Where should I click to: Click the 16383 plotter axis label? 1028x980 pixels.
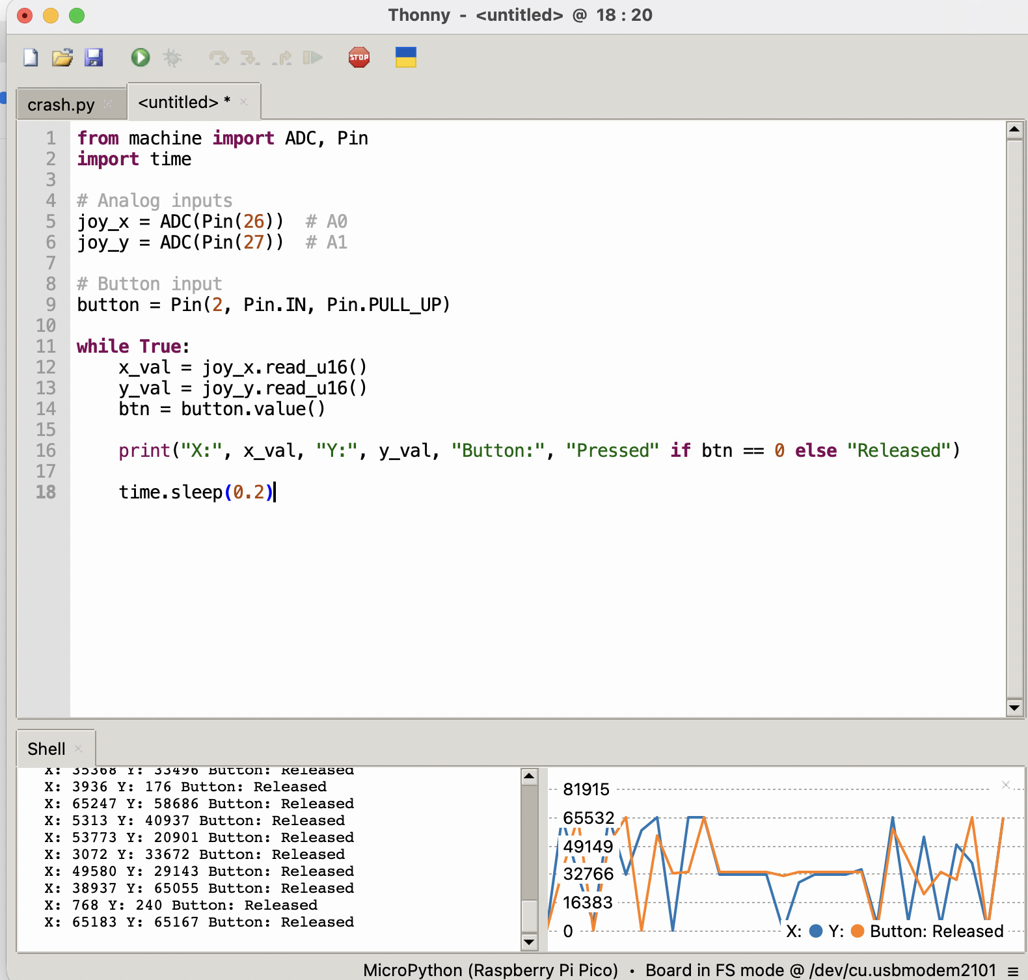tap(588, 903)
